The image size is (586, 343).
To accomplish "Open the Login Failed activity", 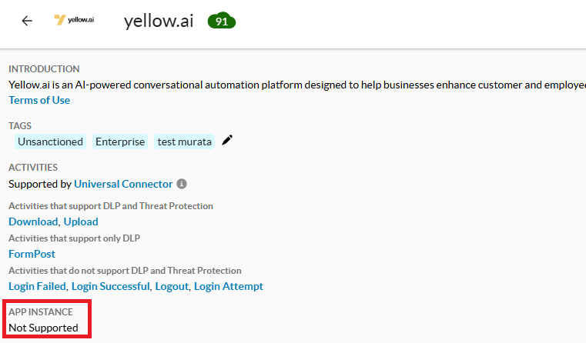I will point(37,286).
